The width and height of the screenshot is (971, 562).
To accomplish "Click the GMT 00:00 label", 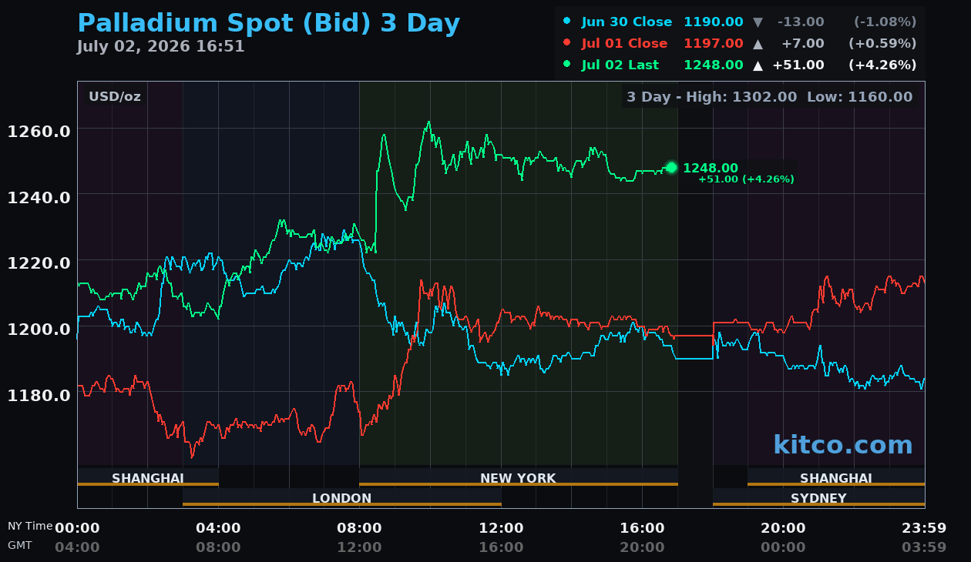I will coord(783,547).
